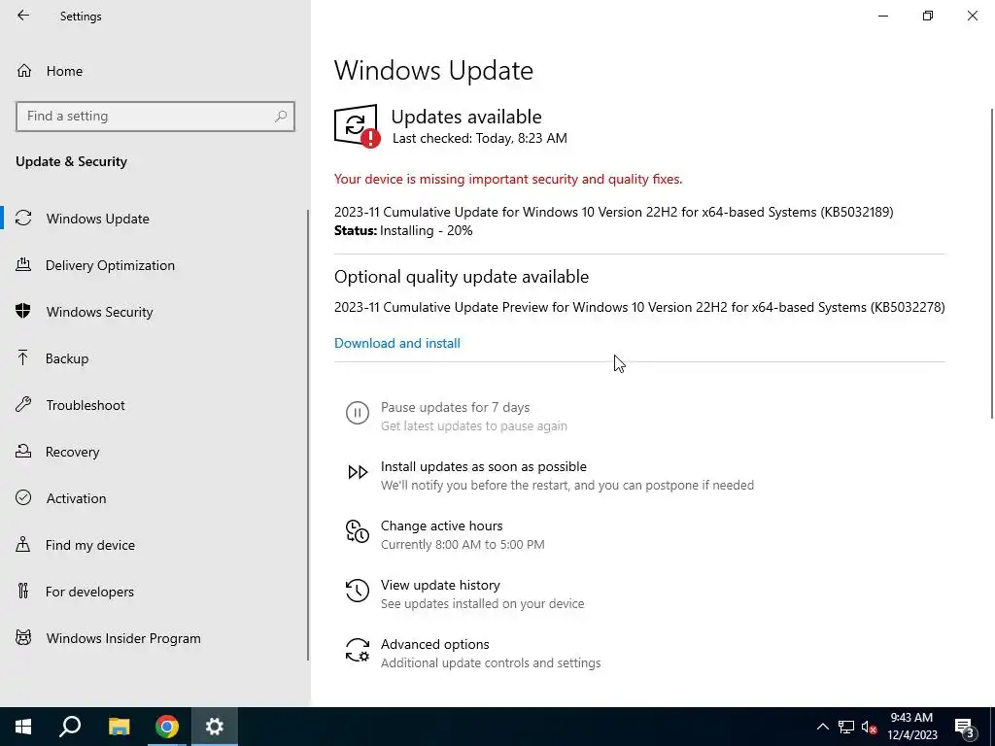Viewport: 995px width, 746px height.
Task: Click the update status icon with the red alert
Action: pos(358,126)
